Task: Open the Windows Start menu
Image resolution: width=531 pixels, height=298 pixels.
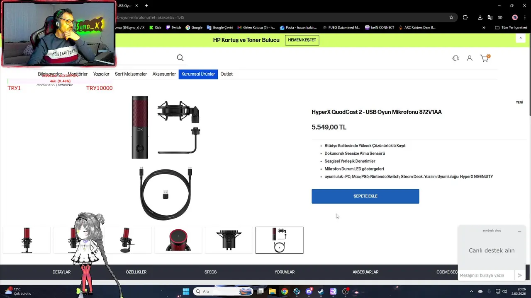Action: coord(186,291)
